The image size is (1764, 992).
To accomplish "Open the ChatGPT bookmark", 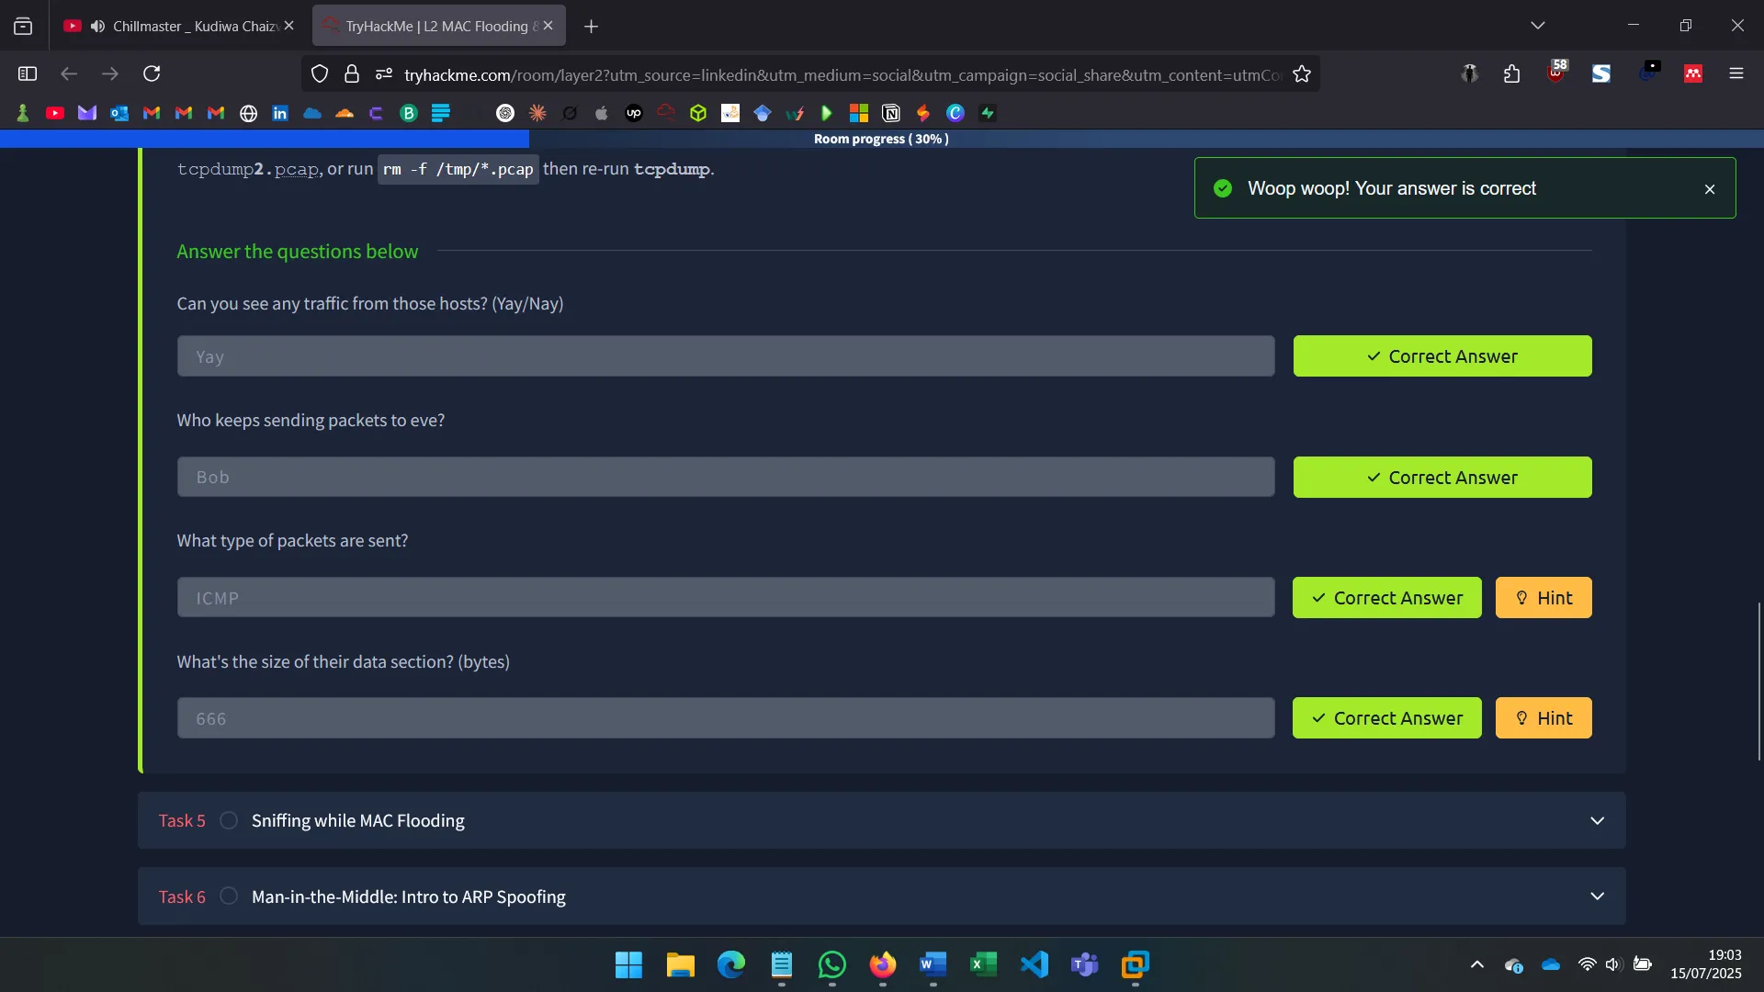I will [505, 113].
